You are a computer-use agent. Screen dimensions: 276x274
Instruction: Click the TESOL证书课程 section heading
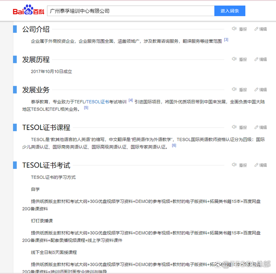(x=46, y=128)
